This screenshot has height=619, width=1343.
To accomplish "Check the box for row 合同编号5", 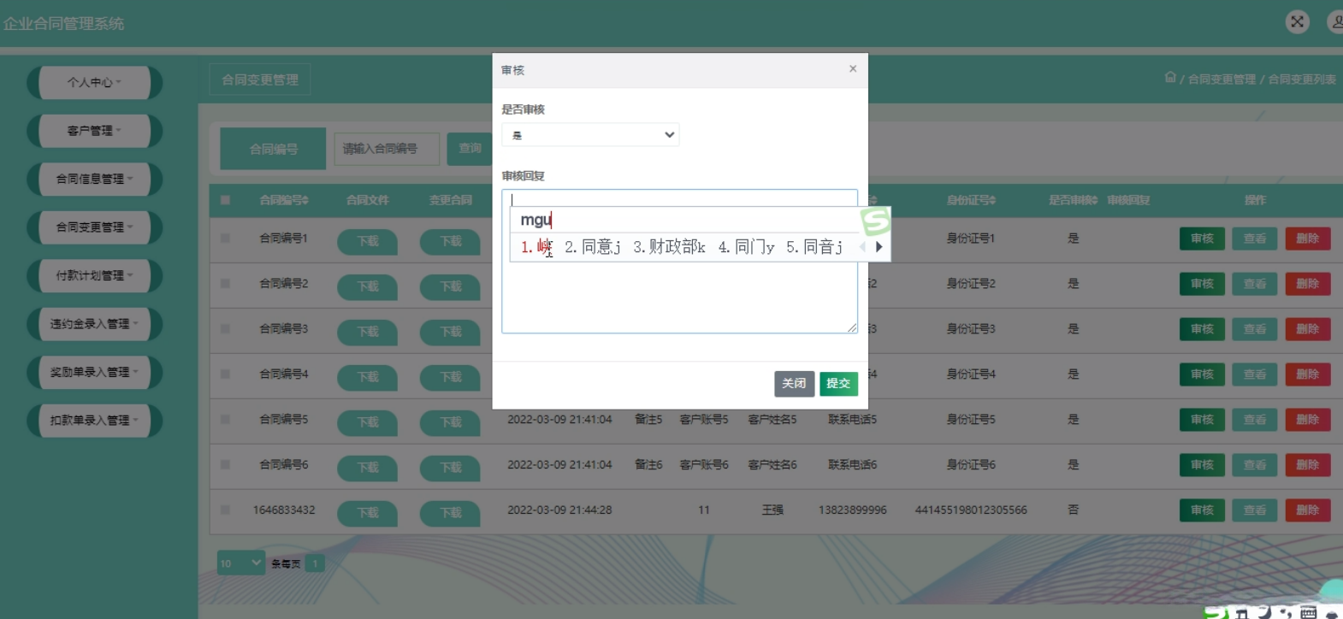I will [x=225, y=420].
